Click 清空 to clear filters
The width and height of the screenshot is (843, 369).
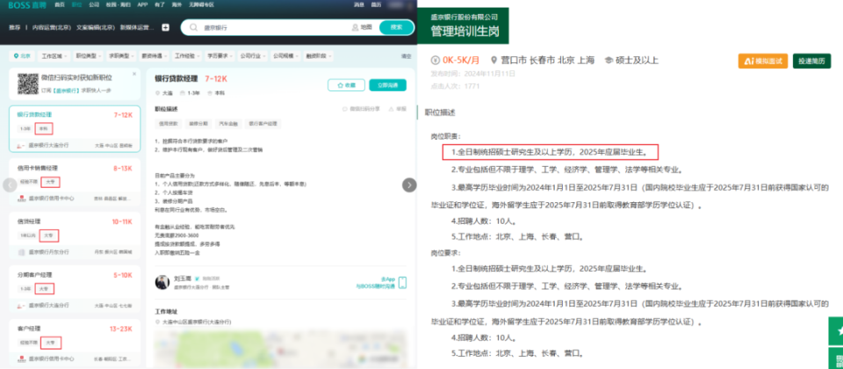406,56
